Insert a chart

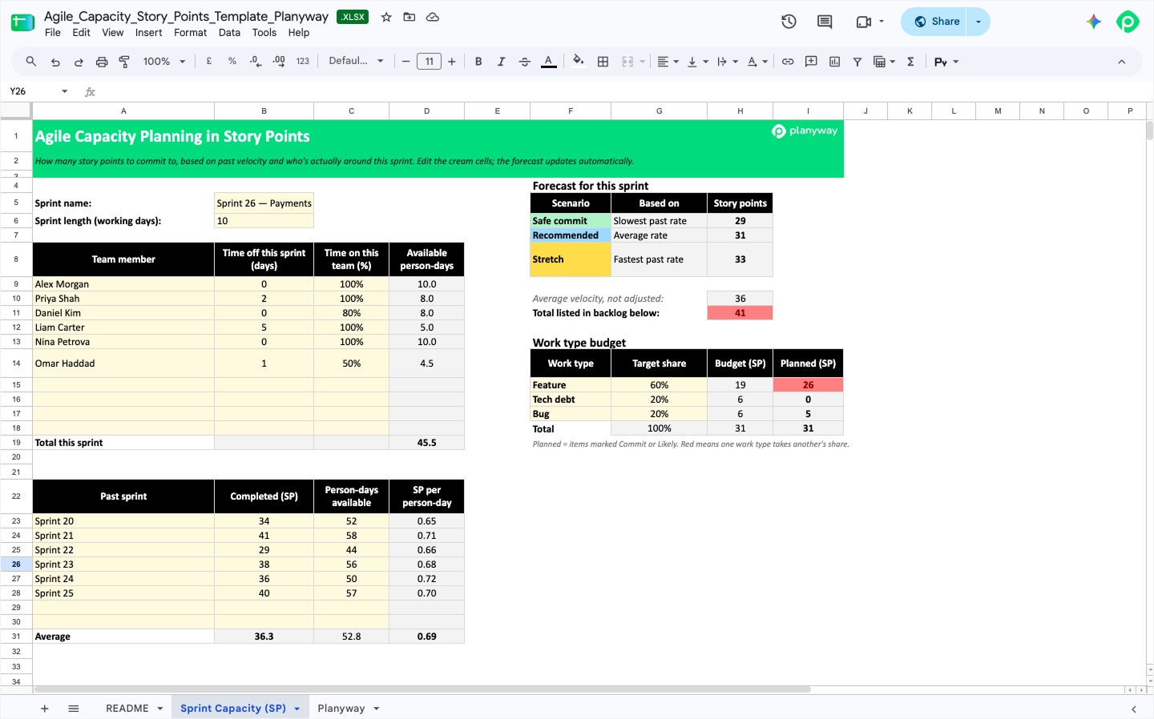834,62
